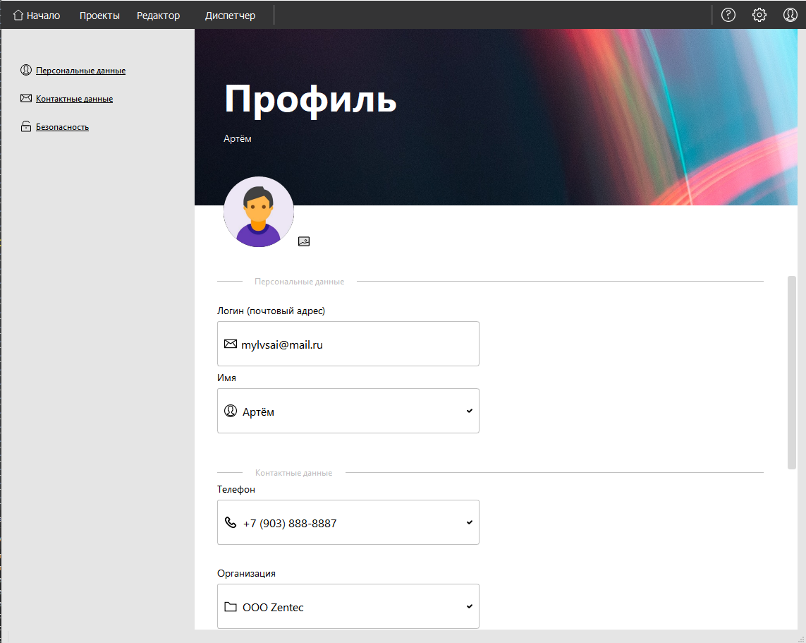Open the help question-mark icon

click(x=728, y=14)
